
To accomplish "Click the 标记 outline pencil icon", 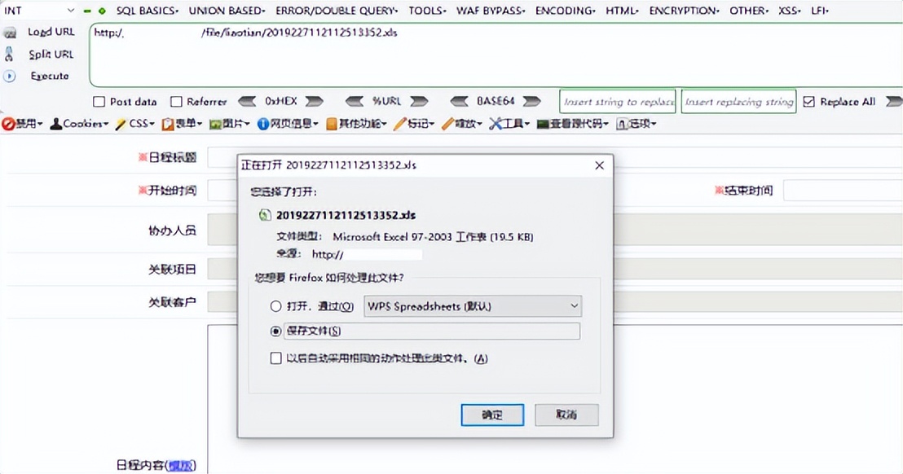I will pyautogui.click(x=400, y=124).
